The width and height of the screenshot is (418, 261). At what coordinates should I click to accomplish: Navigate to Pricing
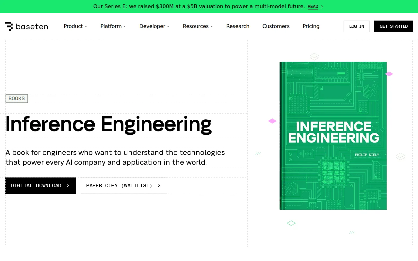pos(311,26)
